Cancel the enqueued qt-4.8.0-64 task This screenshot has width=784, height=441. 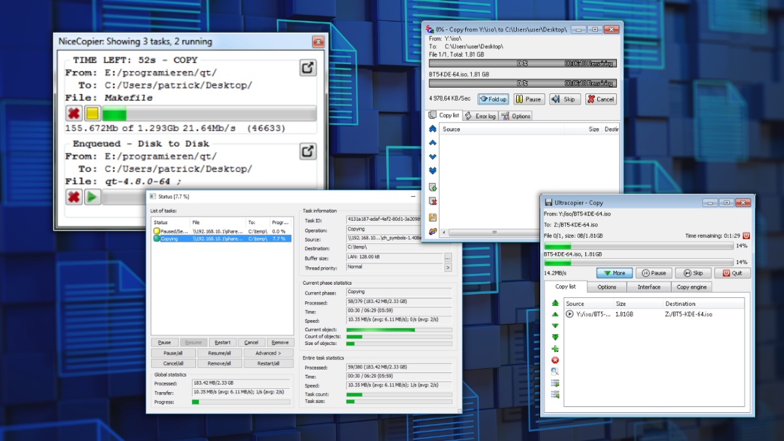[x=74, y=197]
